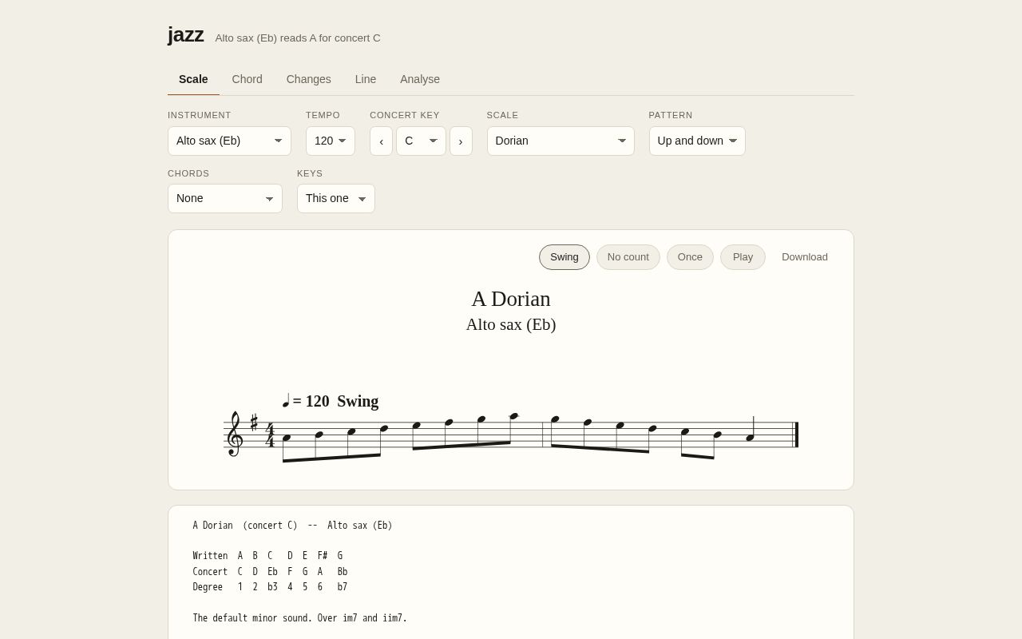Image resolution: width=1022 pixels, height=639 pixels.
Task: Switch to the Scale tab
Action: tap(193, 79)
